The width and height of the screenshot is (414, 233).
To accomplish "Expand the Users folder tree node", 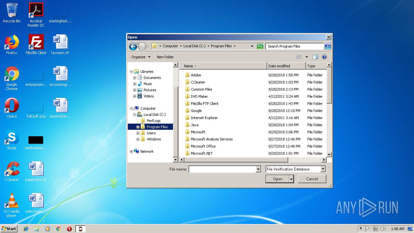I will point(138,133).
